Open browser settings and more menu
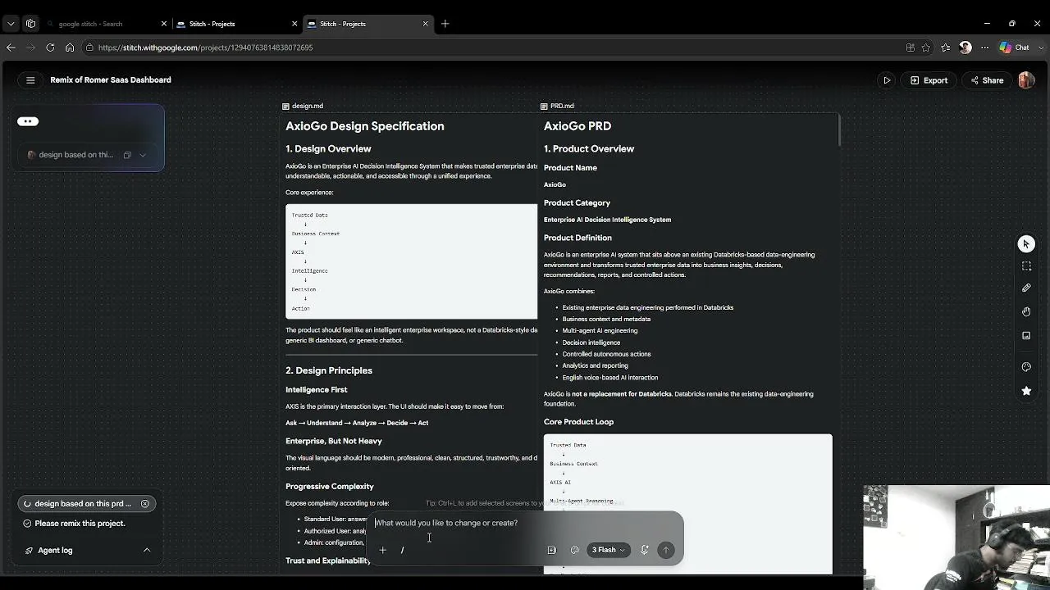The image size is (1050, 590). 985,48
